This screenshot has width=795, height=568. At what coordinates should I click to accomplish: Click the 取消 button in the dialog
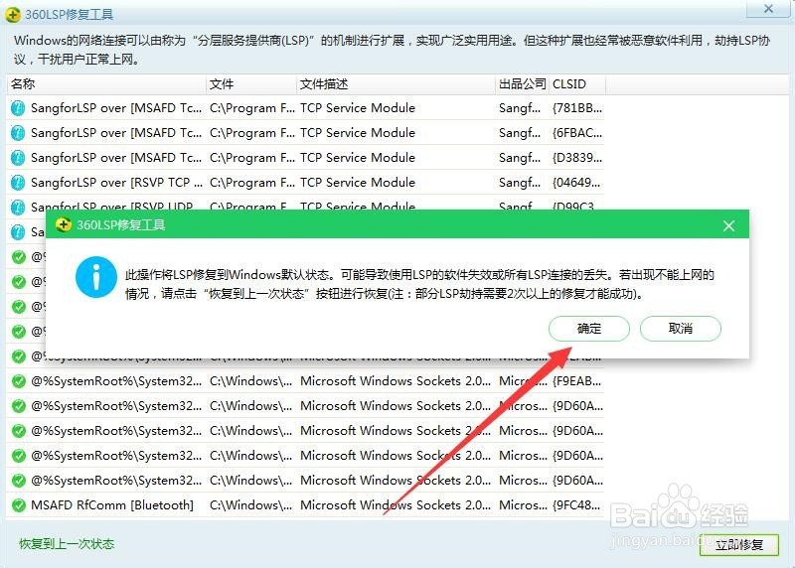681,329
